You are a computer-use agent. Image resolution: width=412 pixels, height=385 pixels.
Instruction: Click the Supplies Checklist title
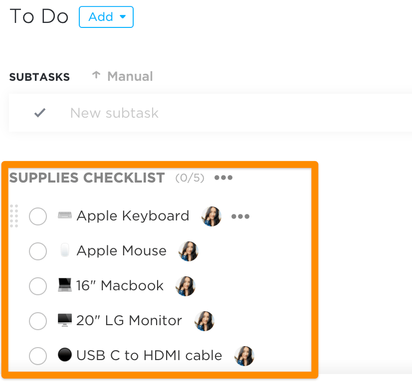(87, 178)
